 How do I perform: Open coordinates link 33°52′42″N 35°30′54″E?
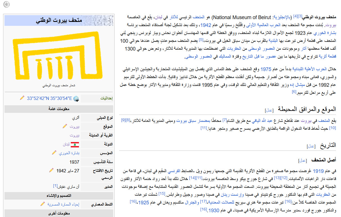49,99
